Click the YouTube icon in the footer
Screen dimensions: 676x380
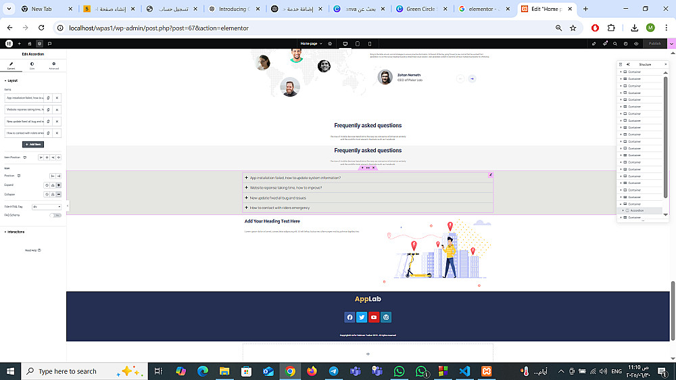pyautogui.click(x=374, y=318)
